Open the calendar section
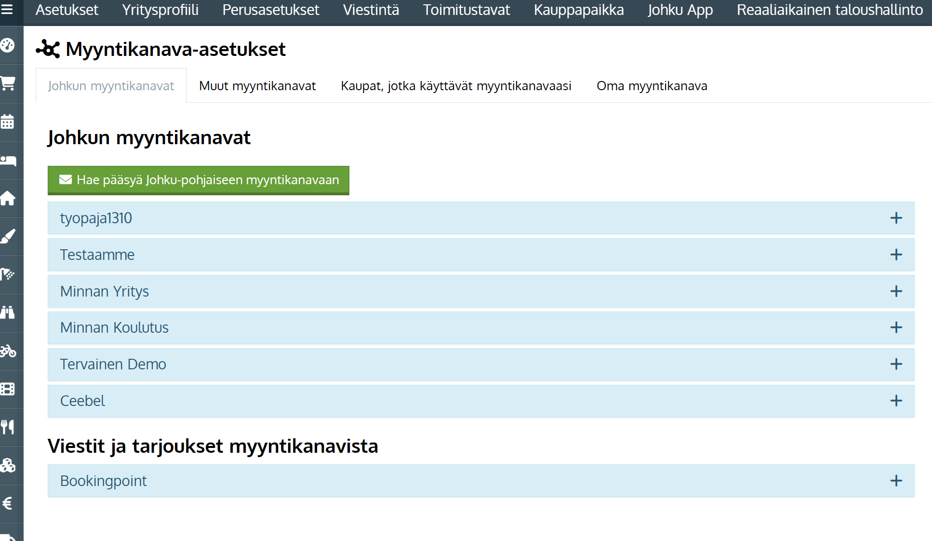Image resolution: width=932 pixels, height=541 pixels. point(8,122)
